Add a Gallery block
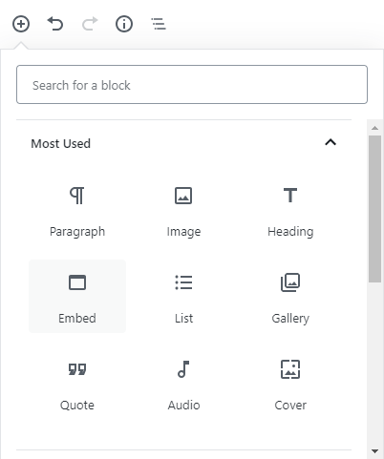Viewport: 384px width, 459px height. click(290, 296)
